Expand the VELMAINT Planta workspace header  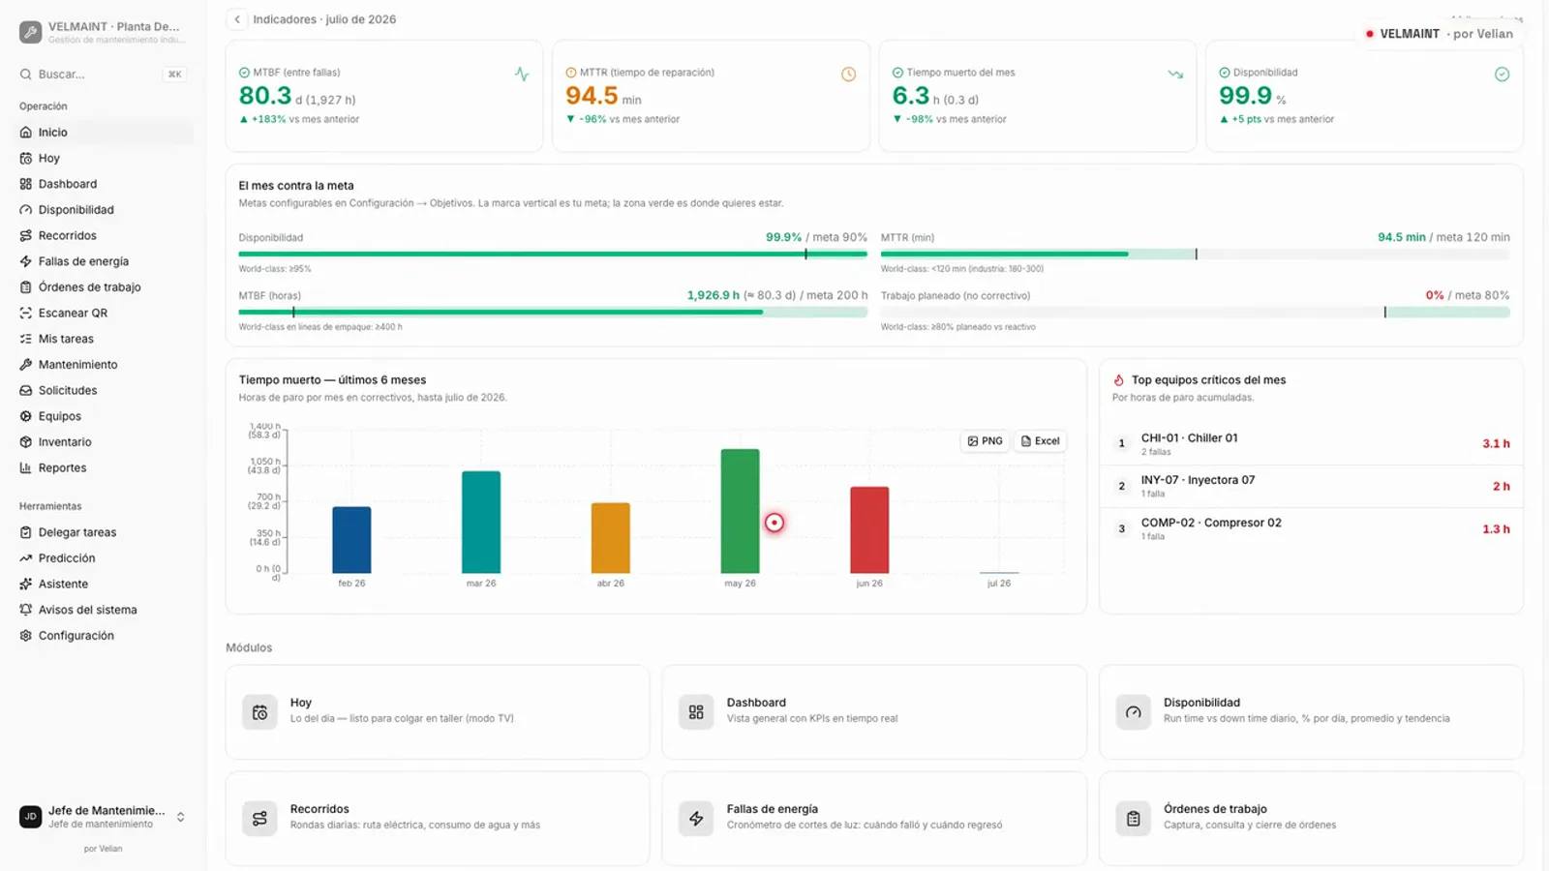tap(103, 32)
